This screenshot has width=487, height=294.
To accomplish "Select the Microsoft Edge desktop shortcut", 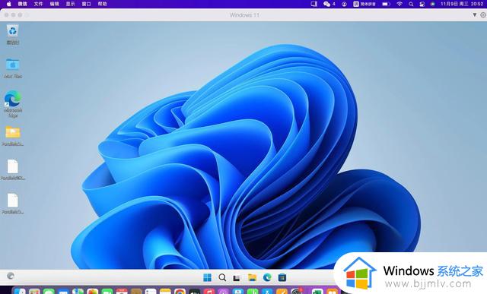I will point(13,103).
